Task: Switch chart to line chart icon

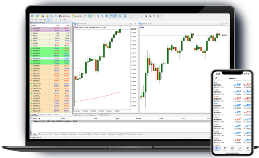Action: [94, 16]
